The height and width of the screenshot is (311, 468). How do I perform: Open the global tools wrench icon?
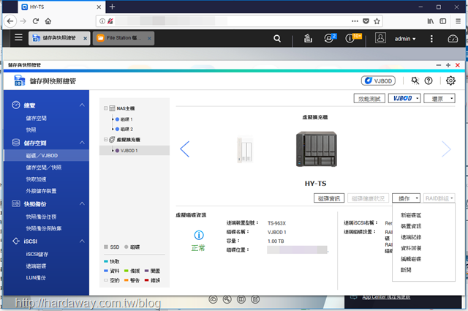point(415,80)
